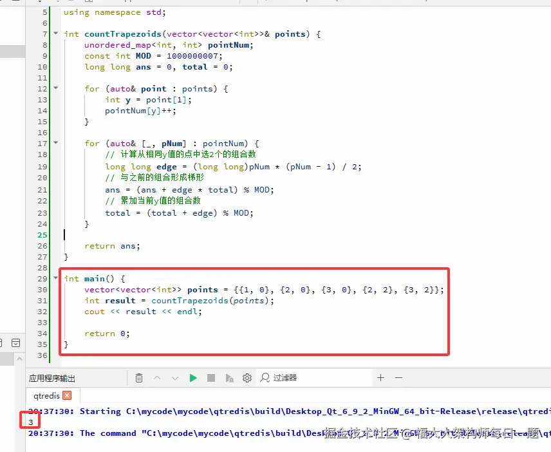Go to previous output item arrow
This screenshot has height=452, width=551.
coord(157,378)
